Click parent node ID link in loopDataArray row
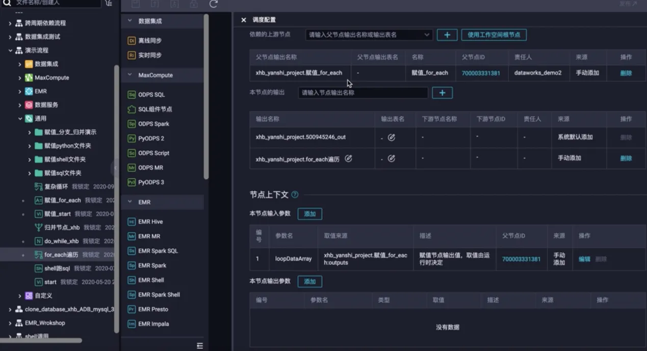This screenshot has height=351, width=647. (x=521, y=259)
